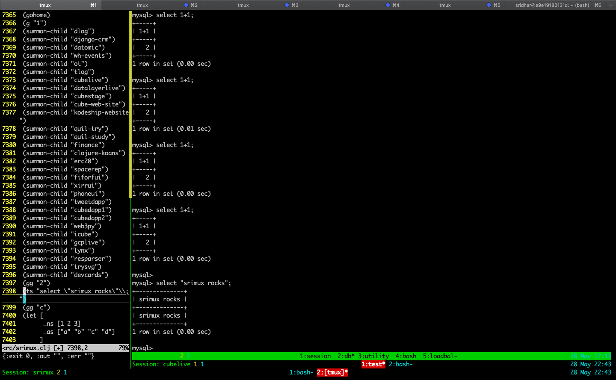The image size is (616, 380).
Task: Select the 3:utility tmux window
Action: [373, 356]
